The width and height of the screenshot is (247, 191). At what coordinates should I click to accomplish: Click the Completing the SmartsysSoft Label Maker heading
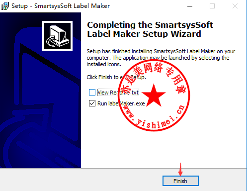pyautogui.click(x=150, y=29)
